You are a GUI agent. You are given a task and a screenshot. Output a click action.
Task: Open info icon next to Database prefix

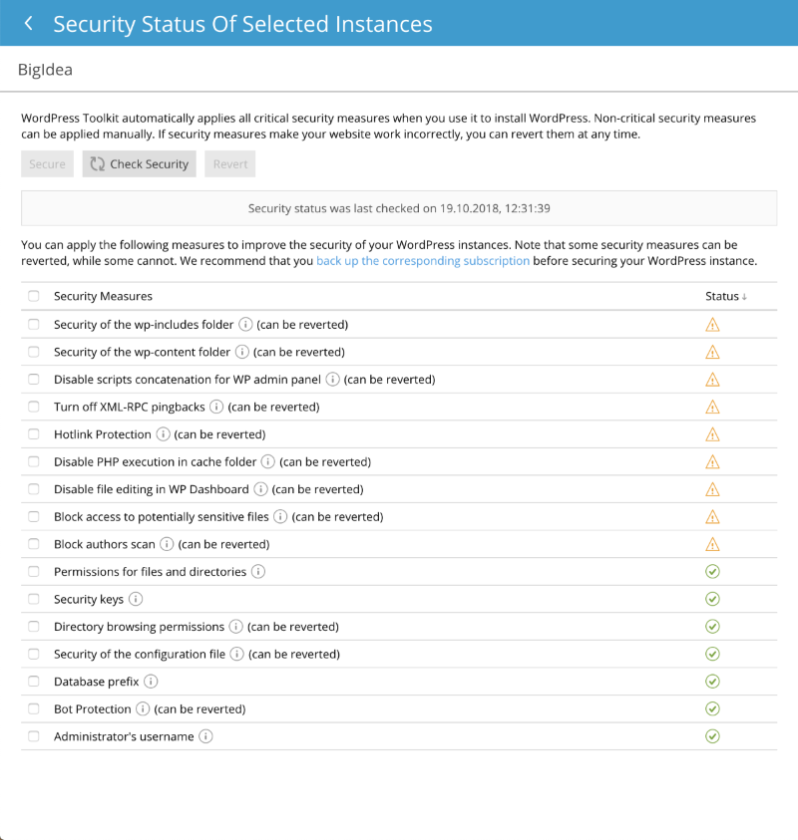(x=151, y=682)
